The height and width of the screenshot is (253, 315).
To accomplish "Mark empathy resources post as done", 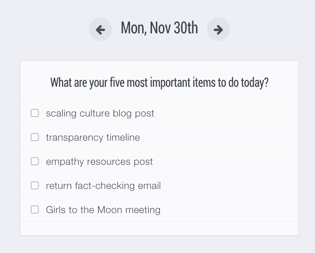I will click(x=35, y=161).
